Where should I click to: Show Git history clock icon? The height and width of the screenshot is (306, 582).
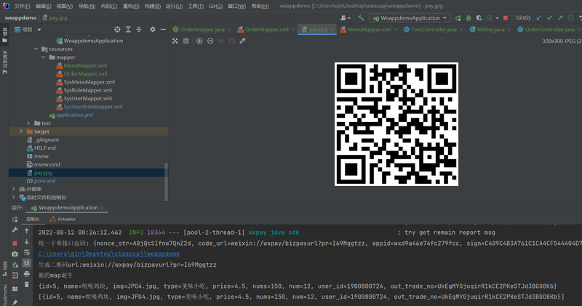[570, 17]
